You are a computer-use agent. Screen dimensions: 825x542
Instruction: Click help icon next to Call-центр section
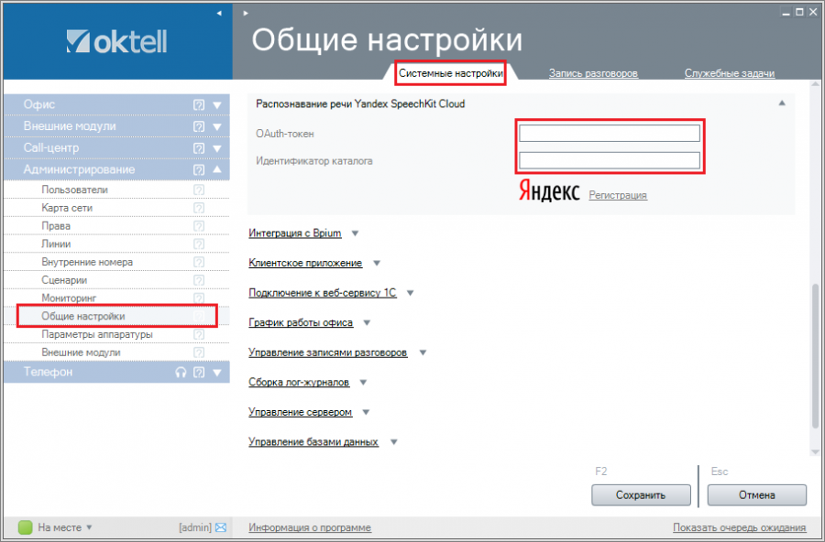[x=199, y=147]
